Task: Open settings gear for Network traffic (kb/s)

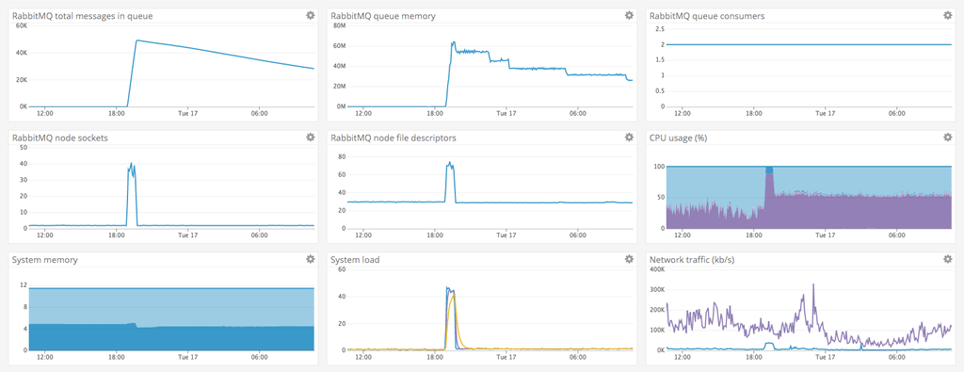Action: pos(947,260)
